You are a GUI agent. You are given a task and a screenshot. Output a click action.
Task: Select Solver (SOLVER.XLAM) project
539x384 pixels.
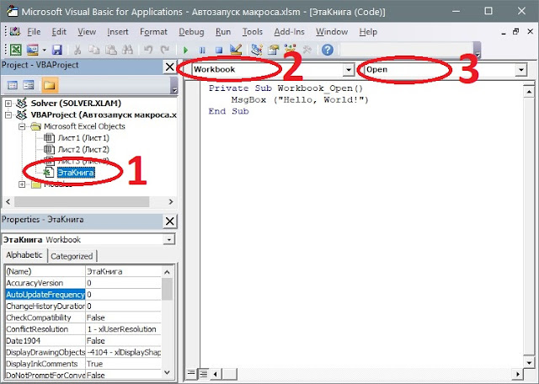click(76, 103)
